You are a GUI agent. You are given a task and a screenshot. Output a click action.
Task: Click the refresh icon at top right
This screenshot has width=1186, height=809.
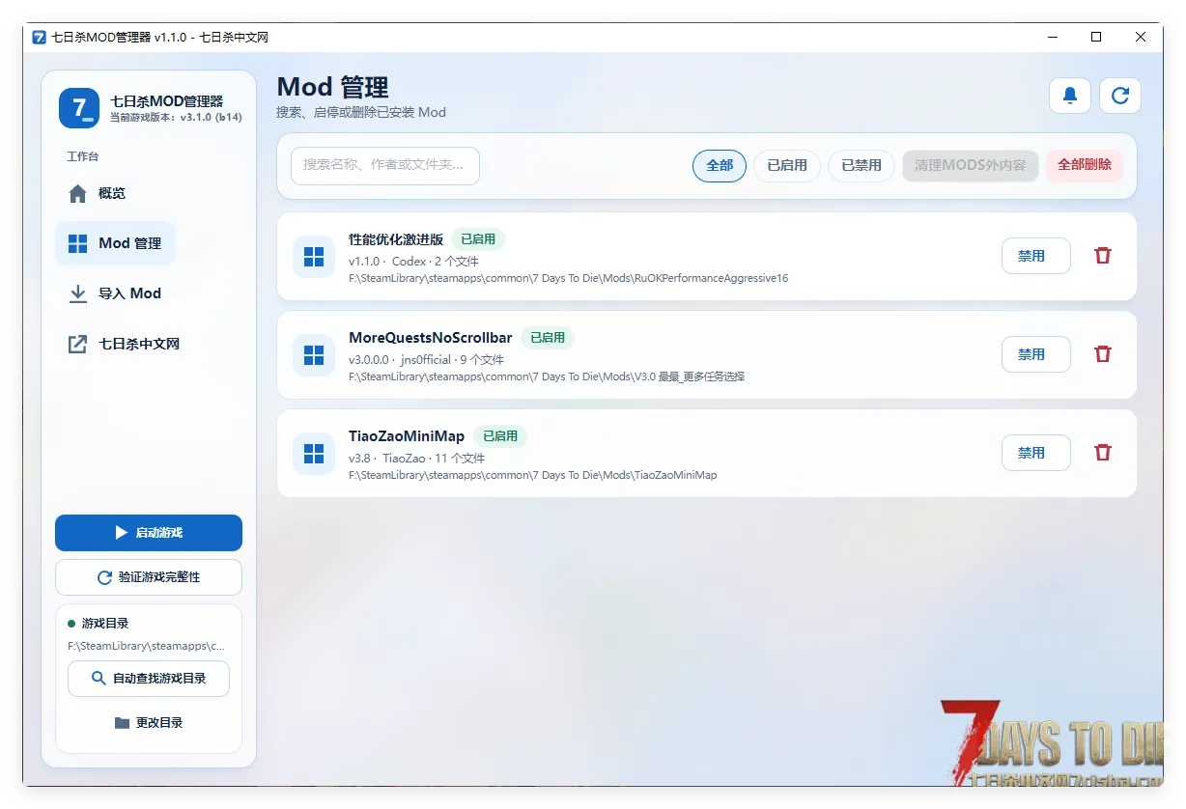(x=1120, y=96)
